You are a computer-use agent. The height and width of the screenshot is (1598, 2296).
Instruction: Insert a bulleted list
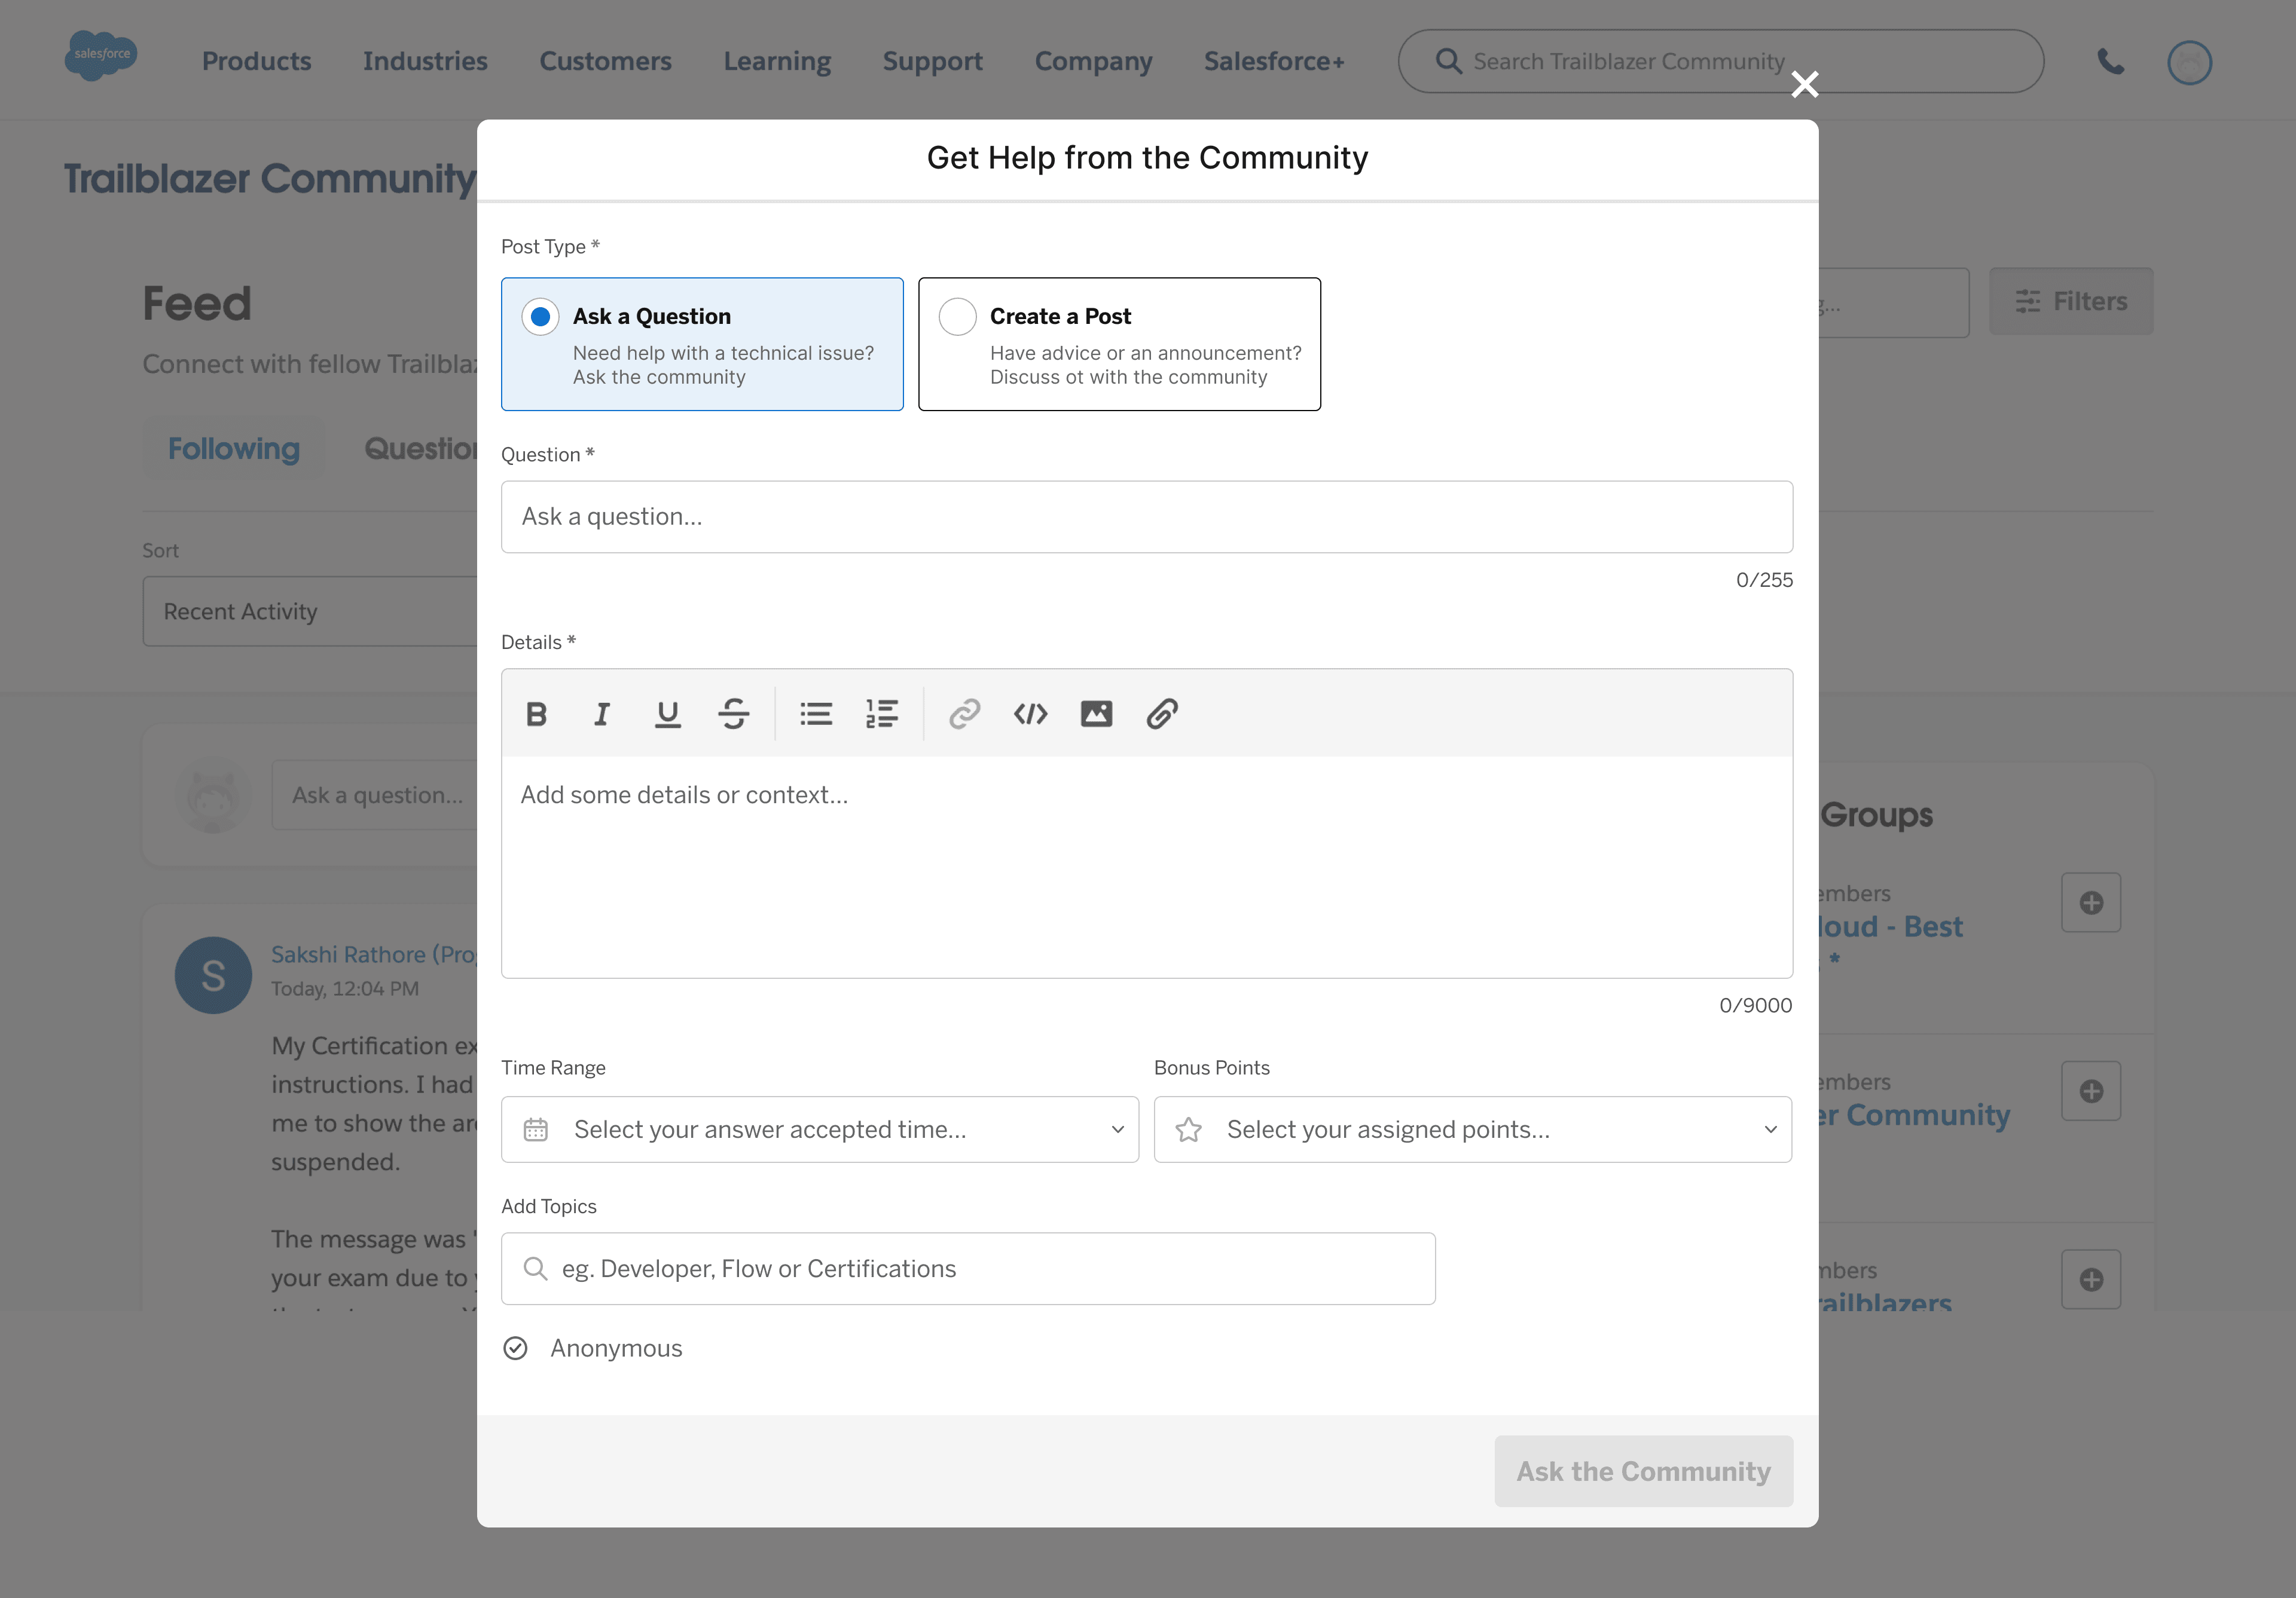815,714
